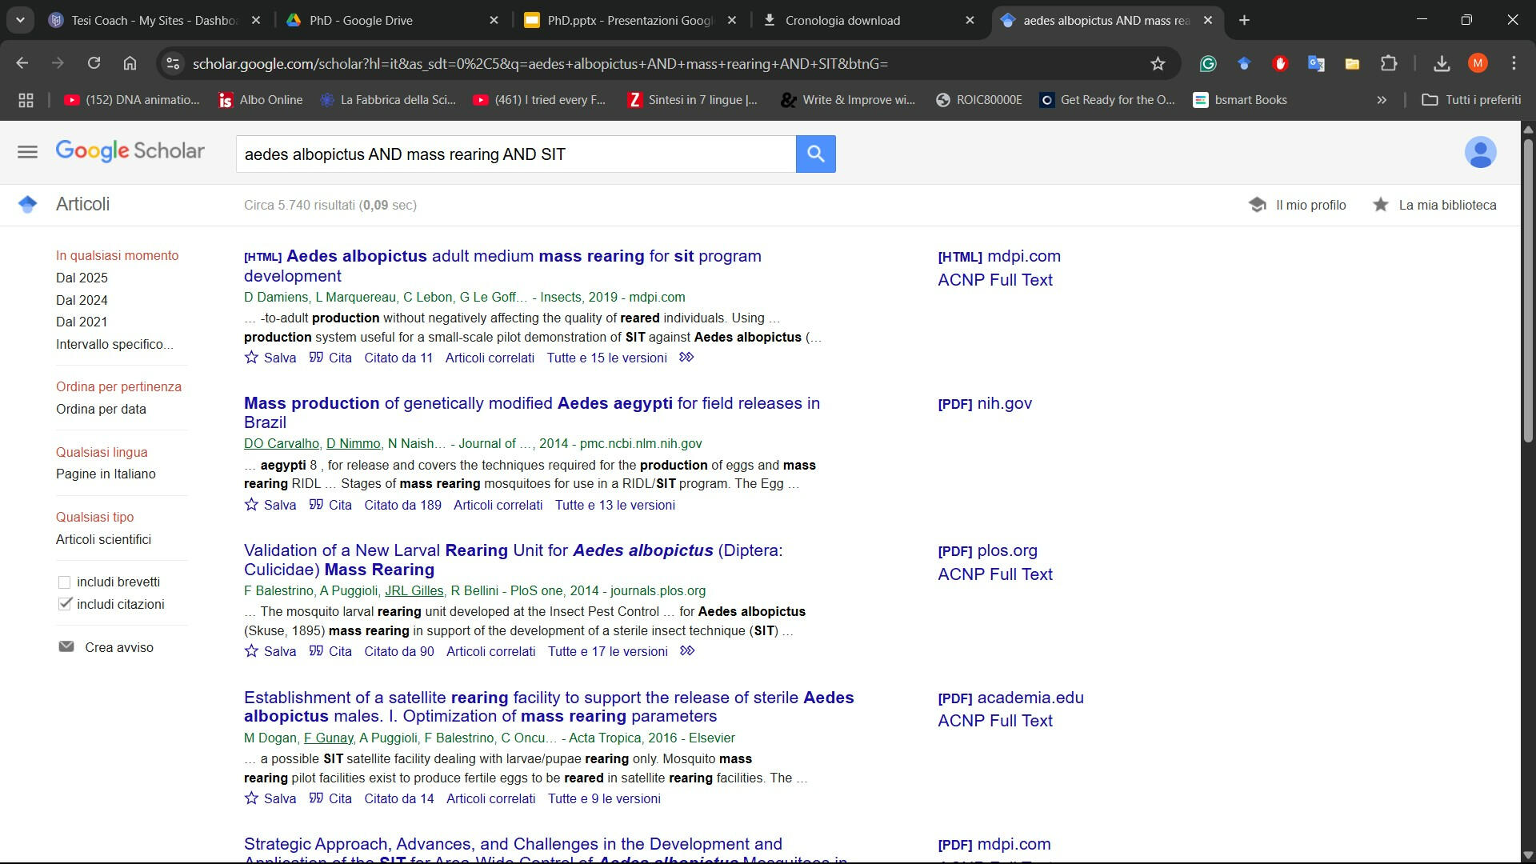Open La mia biblioteca star
This screenshot has width=1536, height=864.
pyautogui.click(x=1380, y=205)
